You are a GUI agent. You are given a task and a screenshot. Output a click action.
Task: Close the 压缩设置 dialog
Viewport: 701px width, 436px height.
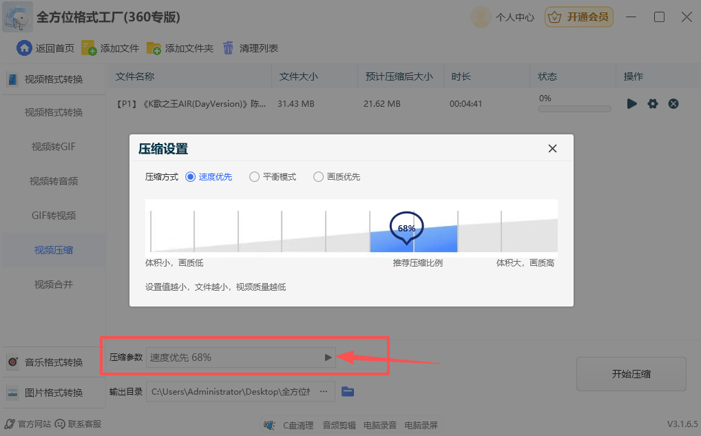[552, 148]
